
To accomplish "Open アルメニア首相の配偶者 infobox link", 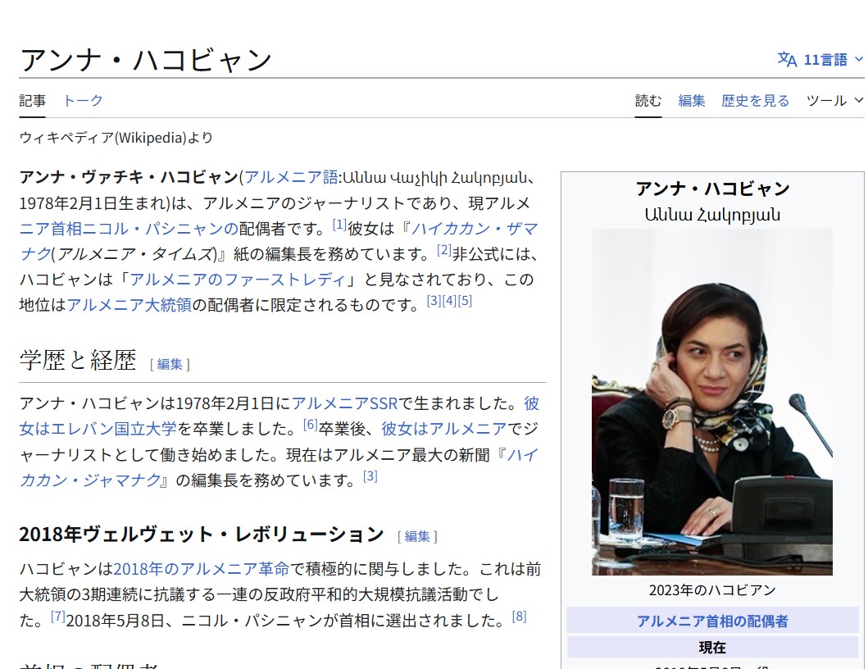I will tap(711, 621).
